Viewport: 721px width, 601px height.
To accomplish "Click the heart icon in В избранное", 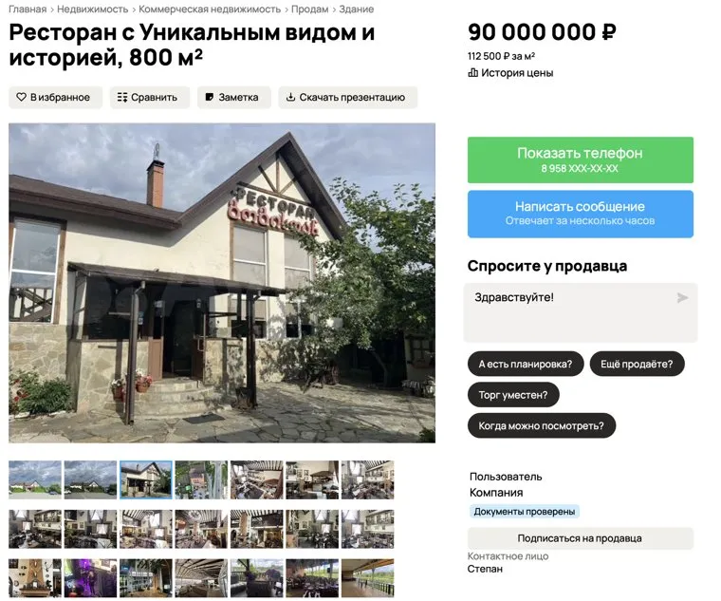I will point(21,97).
